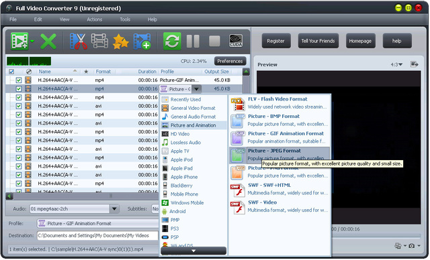
Task: Open the Help menu
Action: (153, 19)
